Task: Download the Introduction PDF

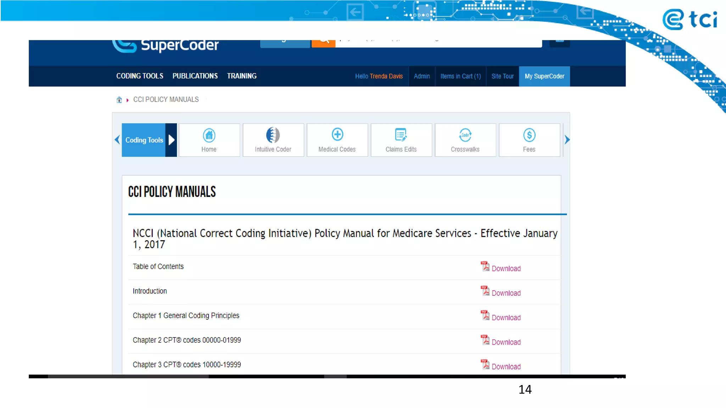Action: (506, 293)
